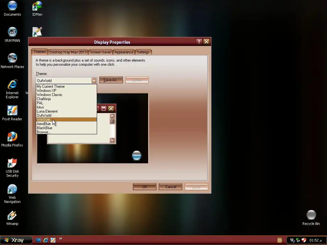Open the Foxit Reader shortcut

point(12,113)
